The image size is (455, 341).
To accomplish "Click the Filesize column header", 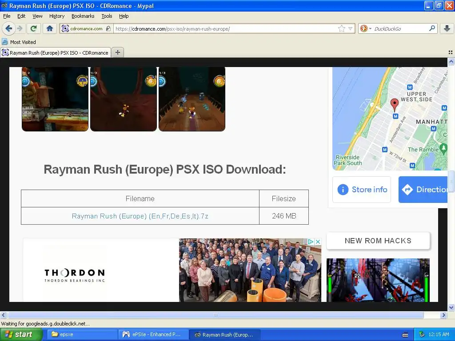I will click(284, 198).
